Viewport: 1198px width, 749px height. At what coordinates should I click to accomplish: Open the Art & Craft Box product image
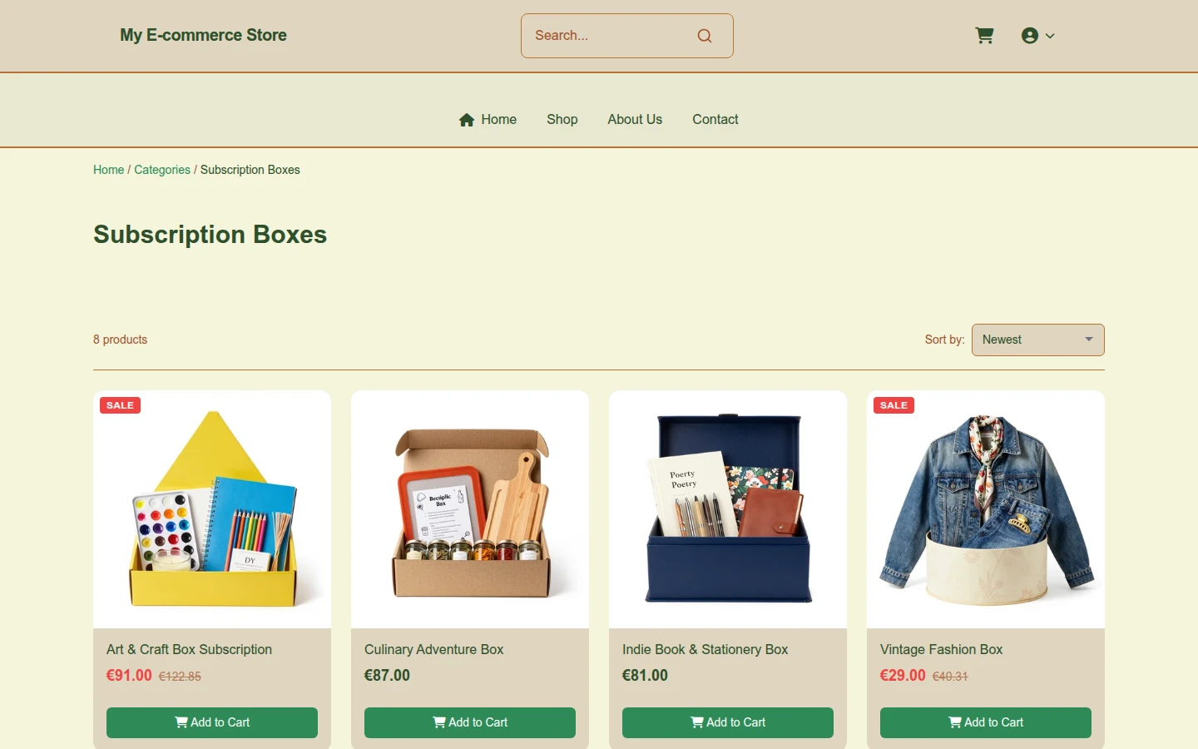[212, 509]
